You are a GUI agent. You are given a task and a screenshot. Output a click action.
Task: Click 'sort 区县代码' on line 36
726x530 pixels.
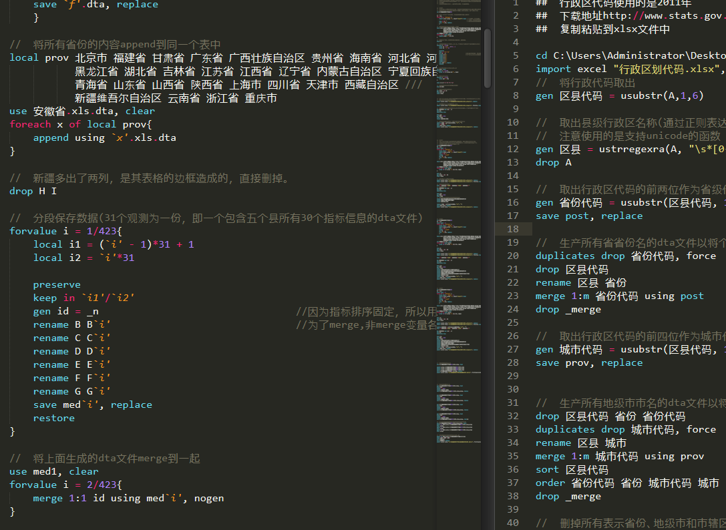[571, 469]
